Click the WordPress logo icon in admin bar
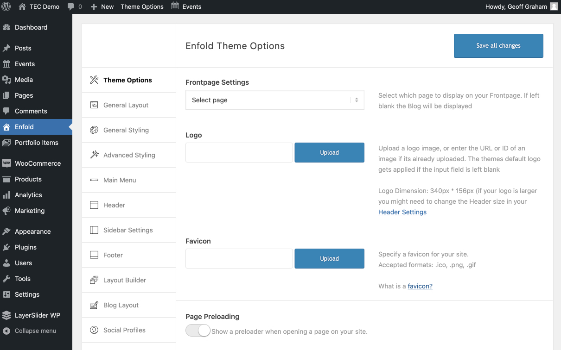Viewport: 561px width, 350px height. 6,6
